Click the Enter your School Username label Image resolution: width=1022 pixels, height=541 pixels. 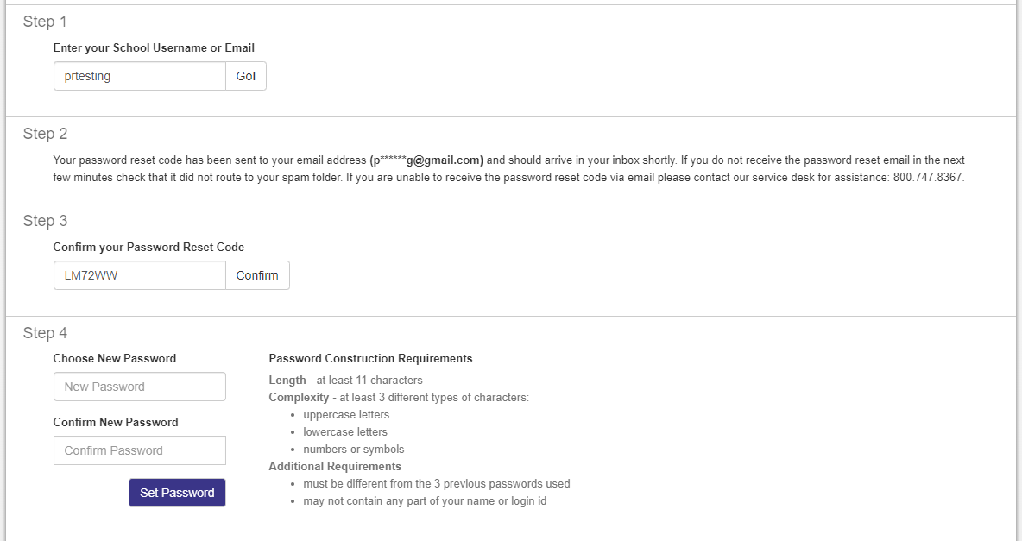(154, 47)
